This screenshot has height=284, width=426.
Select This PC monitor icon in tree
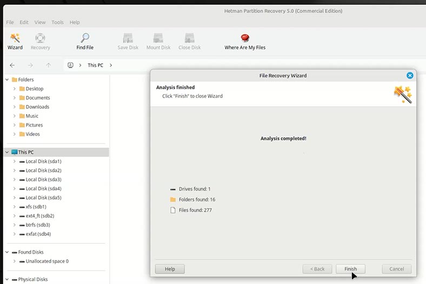click(x=15, y=152)
